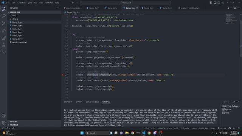242x136 pixels.
Task: Click the Windows Start button
Action: [82, 133]
